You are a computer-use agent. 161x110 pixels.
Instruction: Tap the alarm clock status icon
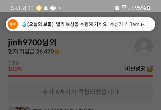tap(117, 8)
